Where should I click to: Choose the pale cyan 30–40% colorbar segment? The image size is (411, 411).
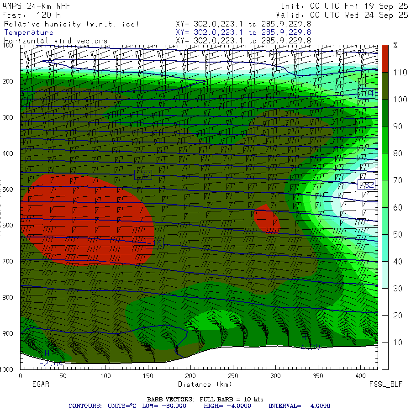click(385, 275)
